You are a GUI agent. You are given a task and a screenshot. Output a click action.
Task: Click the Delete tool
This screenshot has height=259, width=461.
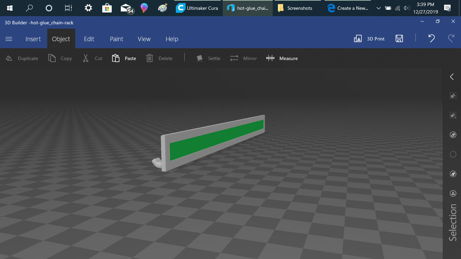click(x=159, y=58)
